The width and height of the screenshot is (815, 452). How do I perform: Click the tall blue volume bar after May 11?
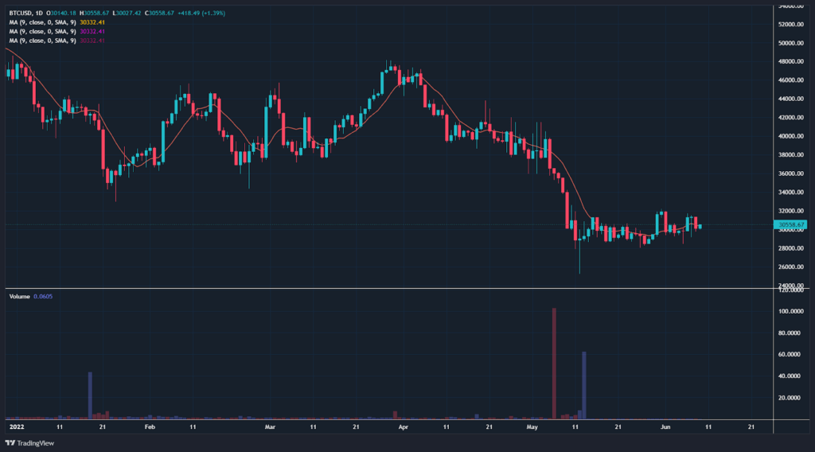(584, 385)
